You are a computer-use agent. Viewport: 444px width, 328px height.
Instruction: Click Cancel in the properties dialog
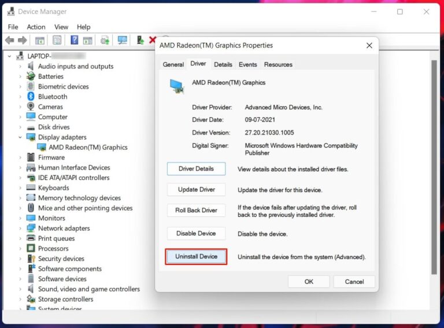click(x=354, y=282)
